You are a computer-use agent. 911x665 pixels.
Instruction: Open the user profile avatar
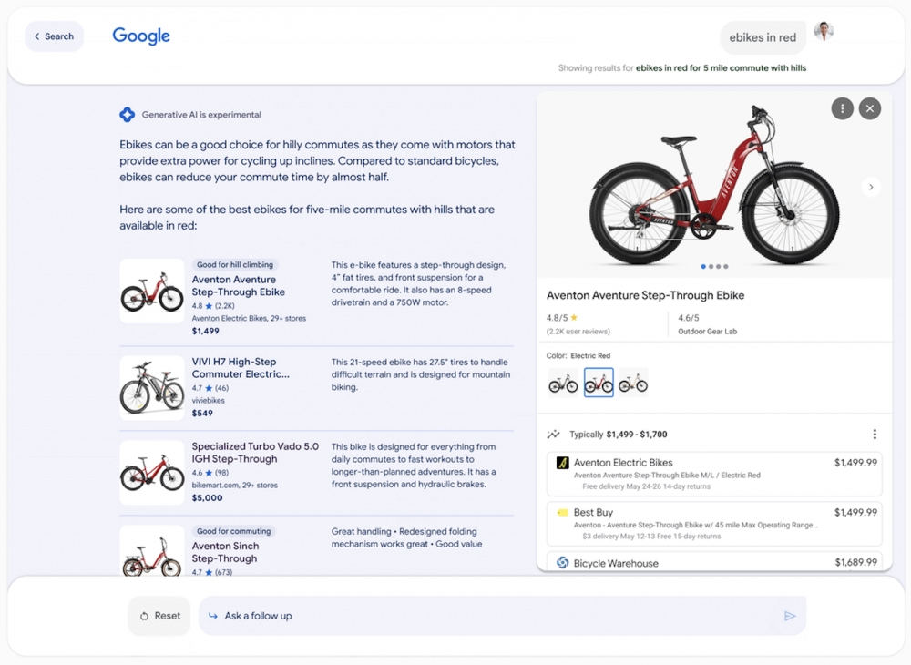click(x=823, y=31)
